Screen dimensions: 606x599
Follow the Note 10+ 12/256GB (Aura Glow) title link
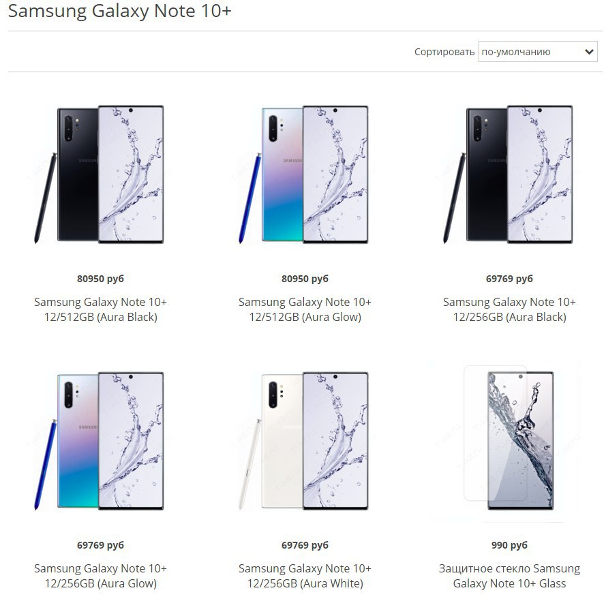pos(100,576)
